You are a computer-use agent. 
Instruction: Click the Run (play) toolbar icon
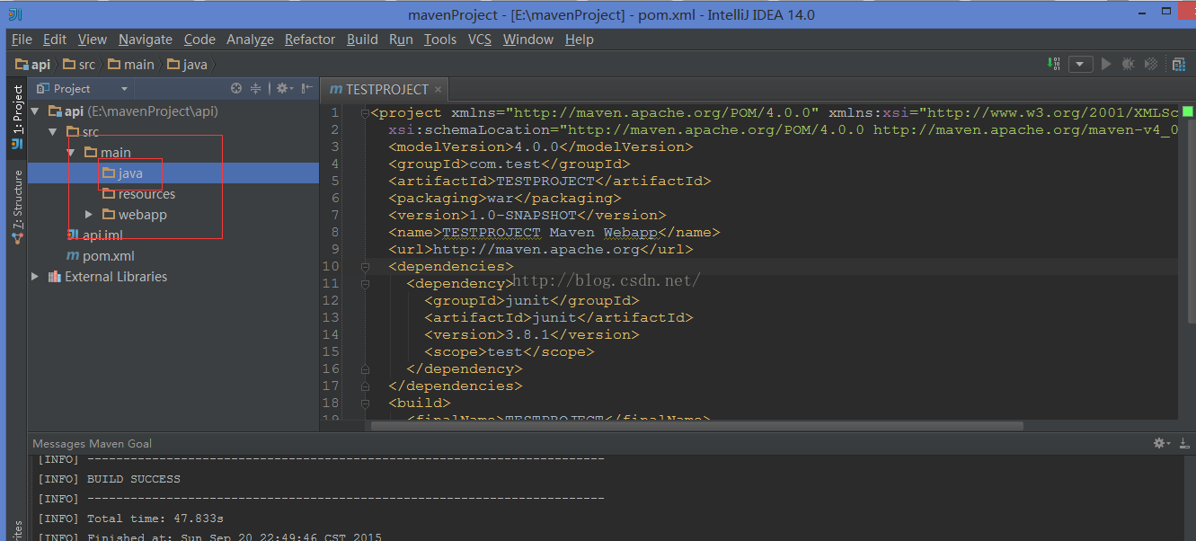(x=1106, y=64)
